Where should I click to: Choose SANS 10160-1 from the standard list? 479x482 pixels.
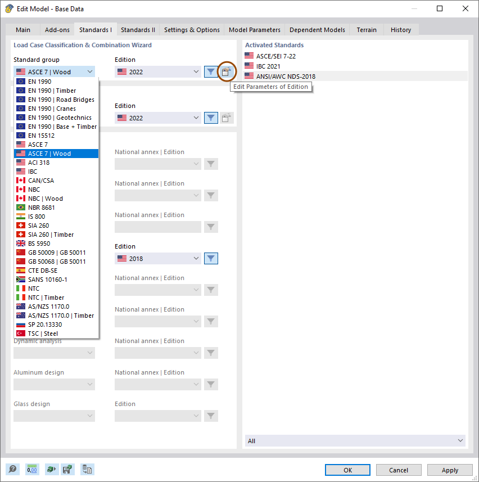56,279
